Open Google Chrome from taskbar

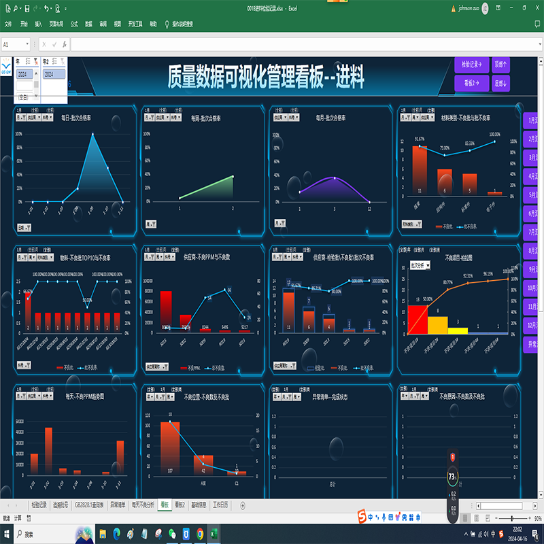coord(200,534)
